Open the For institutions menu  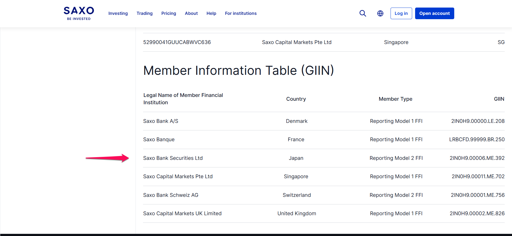(241, 13)
